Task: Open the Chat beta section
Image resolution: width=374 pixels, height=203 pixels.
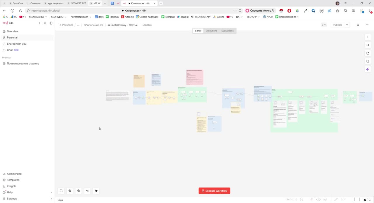Action: tap(27, 50)
